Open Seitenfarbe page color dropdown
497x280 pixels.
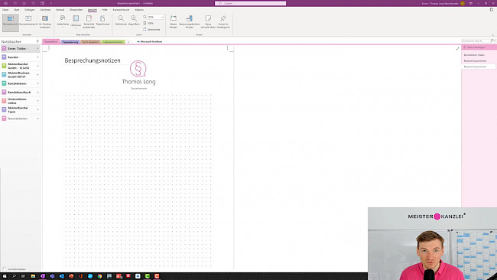coord(63,21)
